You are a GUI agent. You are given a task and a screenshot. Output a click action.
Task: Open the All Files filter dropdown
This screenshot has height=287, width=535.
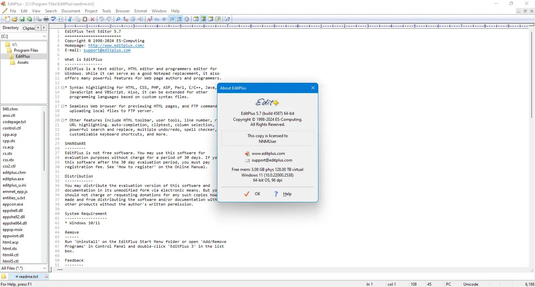(x=24, y=268)
